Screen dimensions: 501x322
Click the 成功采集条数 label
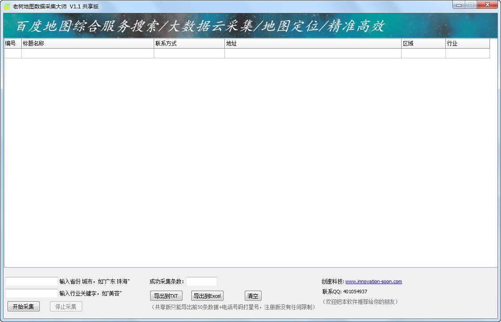(167, 281)
